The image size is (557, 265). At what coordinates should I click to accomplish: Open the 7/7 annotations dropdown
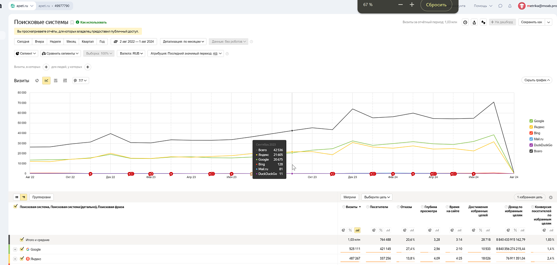pyautogui.click(x=81, y=80)
